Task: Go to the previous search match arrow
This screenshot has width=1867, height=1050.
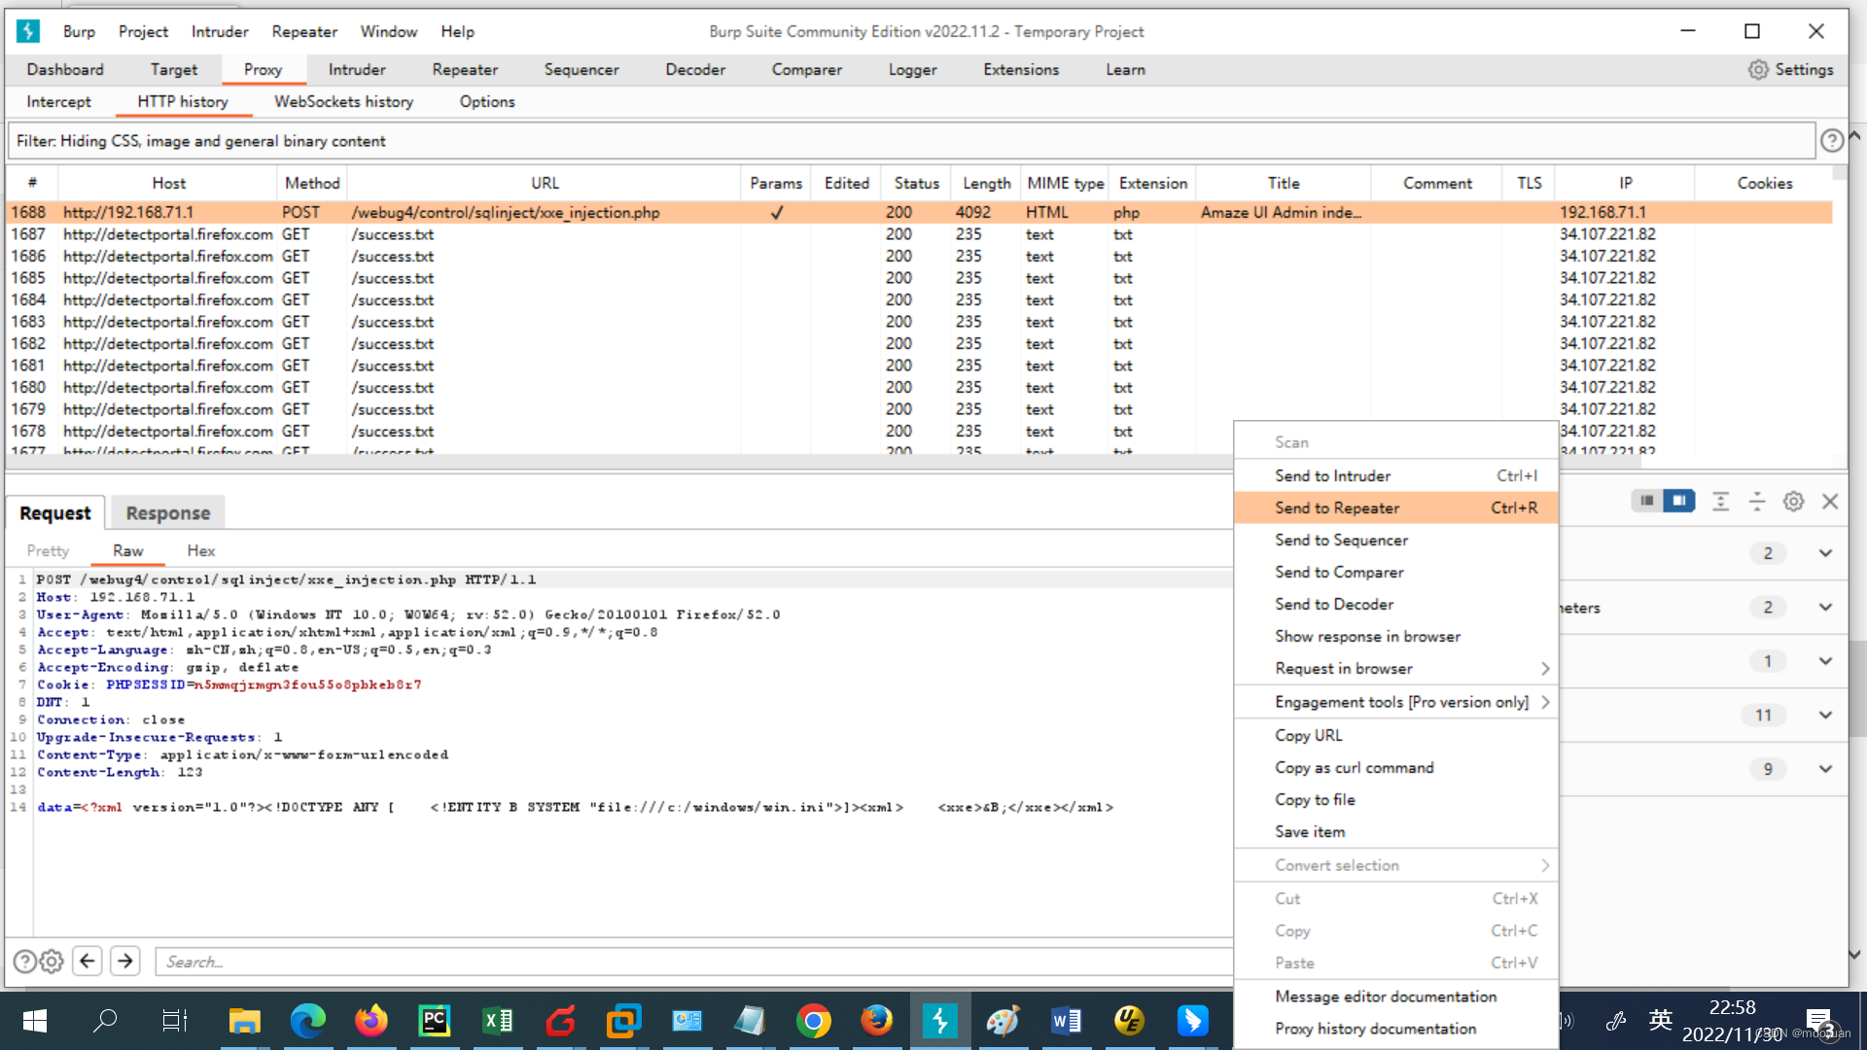Action: point(88,962)
